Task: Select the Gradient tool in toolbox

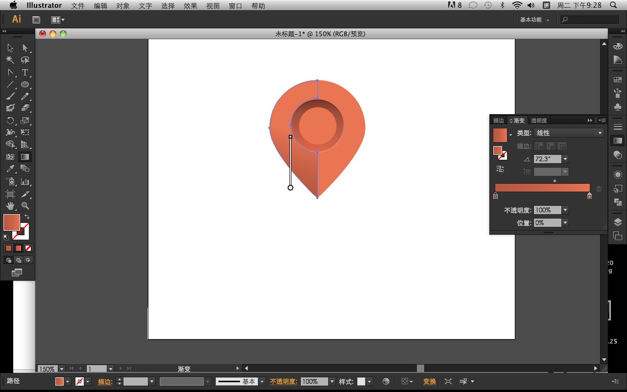Action: pos(25,157)
